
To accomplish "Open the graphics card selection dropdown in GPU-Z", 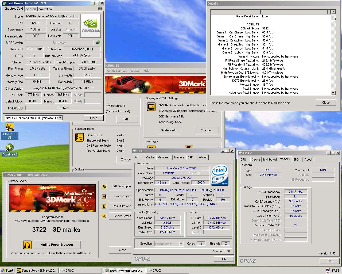I will [60, 118].
